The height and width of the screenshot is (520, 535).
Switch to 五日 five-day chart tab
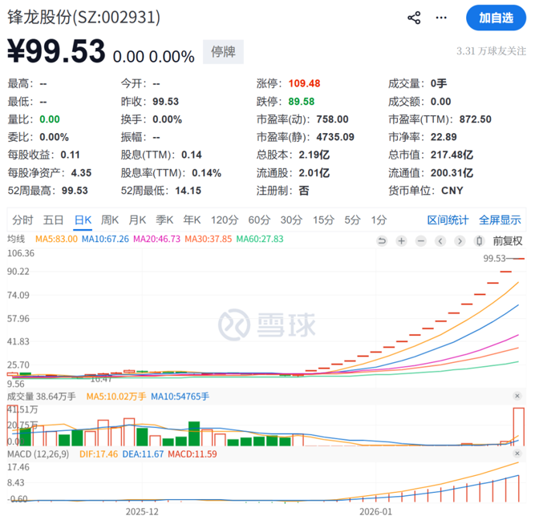coord(53,220)
